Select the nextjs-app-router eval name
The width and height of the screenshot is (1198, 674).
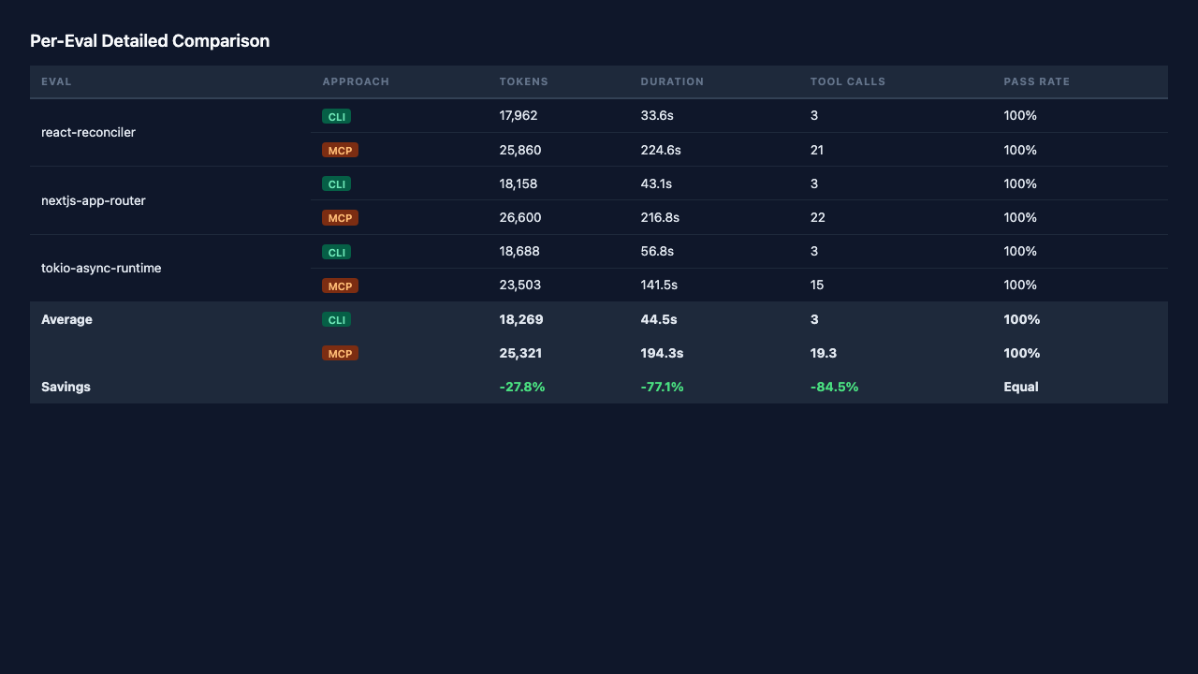tap(94, 200)
